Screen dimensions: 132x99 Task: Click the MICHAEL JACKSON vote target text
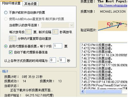coord(113,12)
